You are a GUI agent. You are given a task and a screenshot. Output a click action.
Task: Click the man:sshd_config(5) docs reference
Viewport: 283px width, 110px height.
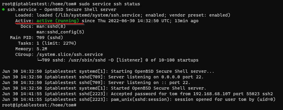coord(60,32)
